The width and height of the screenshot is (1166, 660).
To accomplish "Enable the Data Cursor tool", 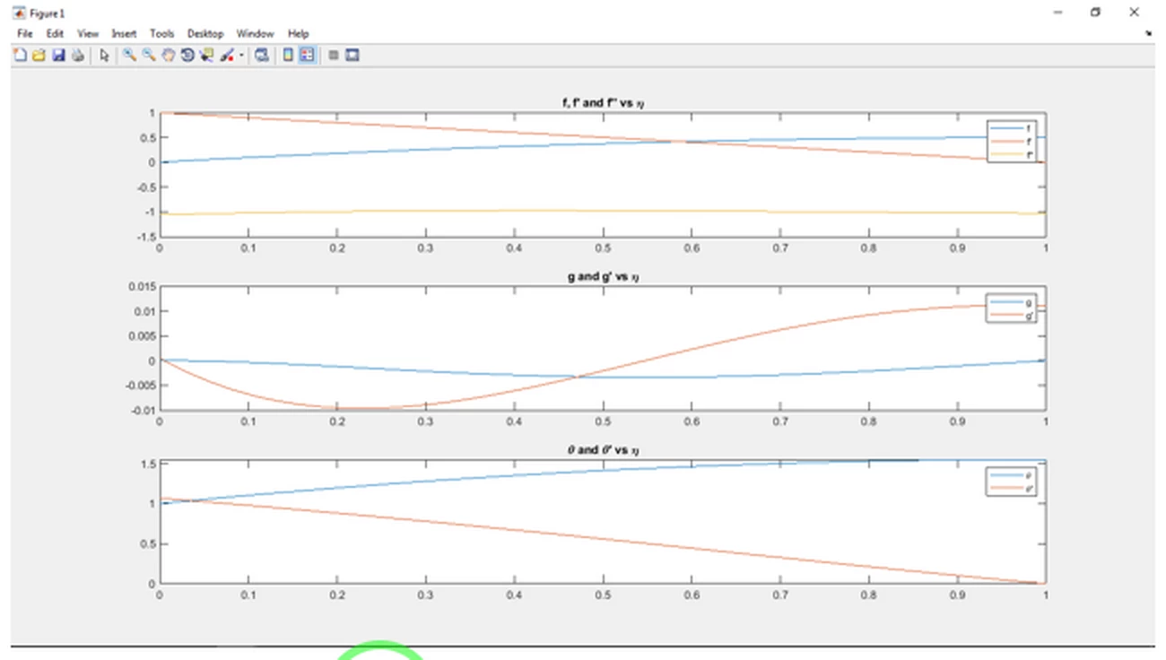I will pyautogui.click(x=206, y=56).
